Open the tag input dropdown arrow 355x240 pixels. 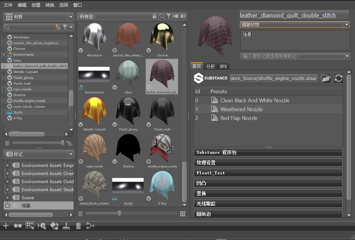point(347,56)
